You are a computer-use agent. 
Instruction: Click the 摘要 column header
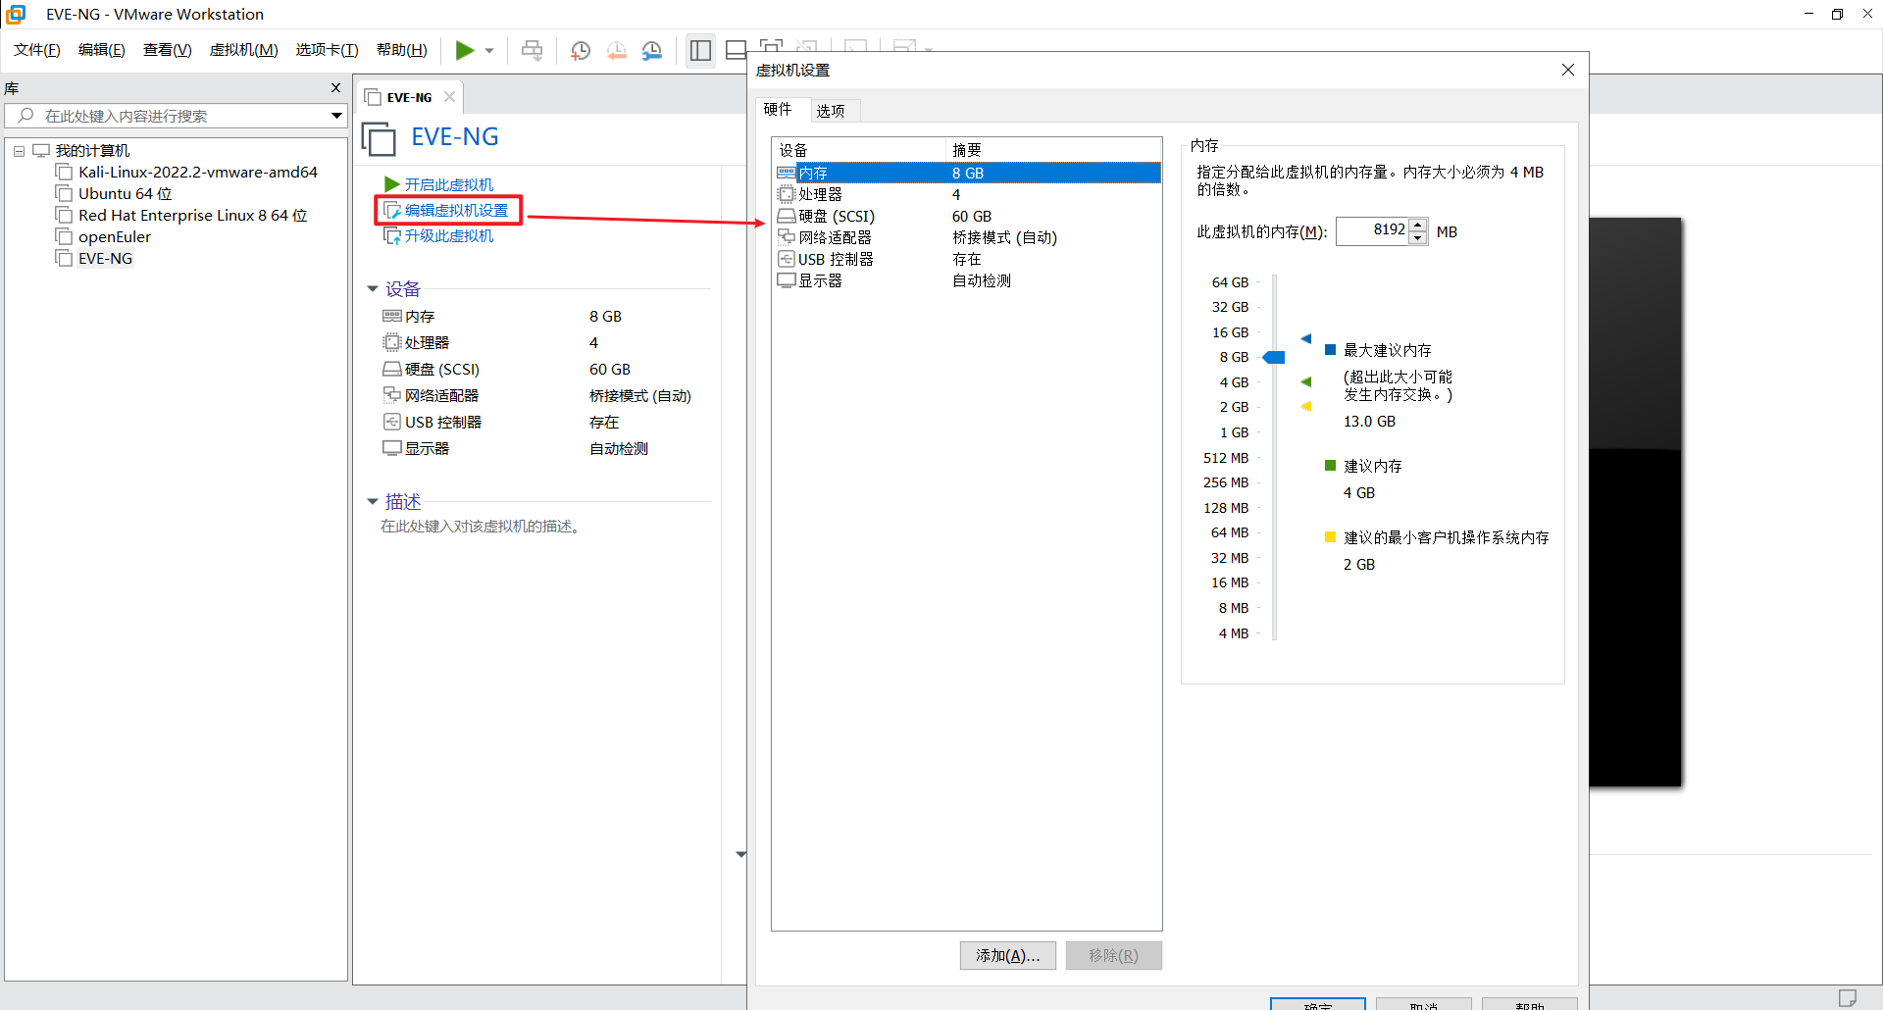tap(1054, 150)
